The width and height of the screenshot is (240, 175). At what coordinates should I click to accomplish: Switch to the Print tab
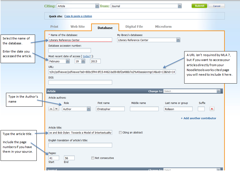click(x=54, y=27)
